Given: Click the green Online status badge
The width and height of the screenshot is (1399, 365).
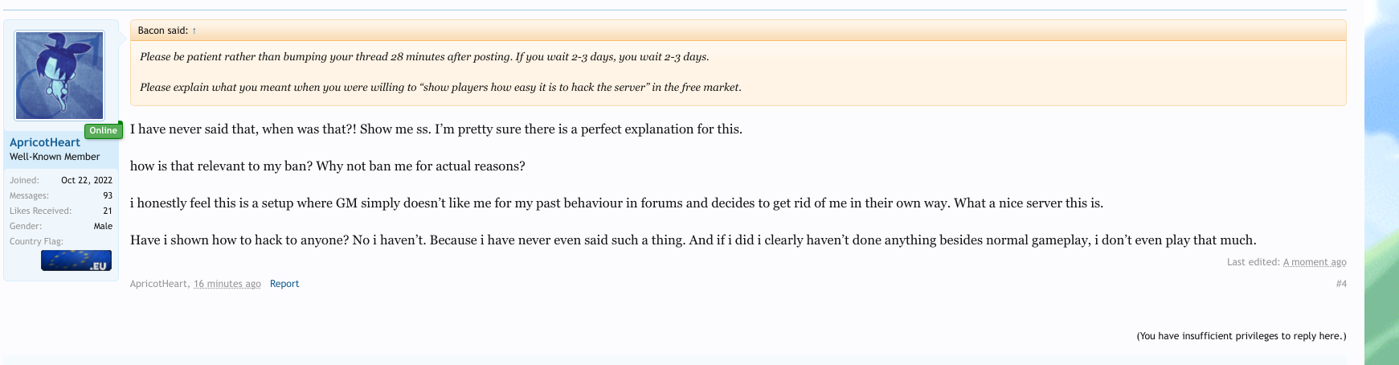Looking at the screenshot, I should [x=103, y=130].
